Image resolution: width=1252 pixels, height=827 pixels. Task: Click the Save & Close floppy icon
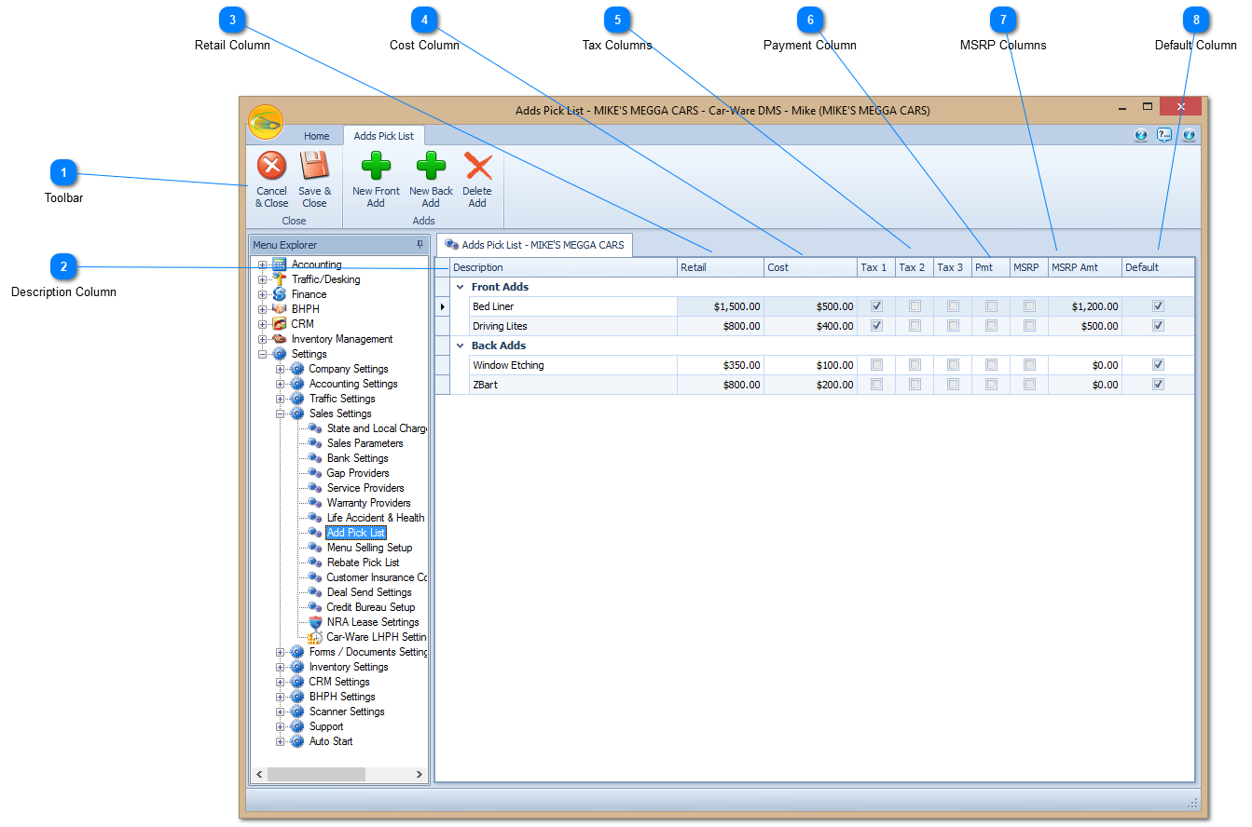pos(314,167)
